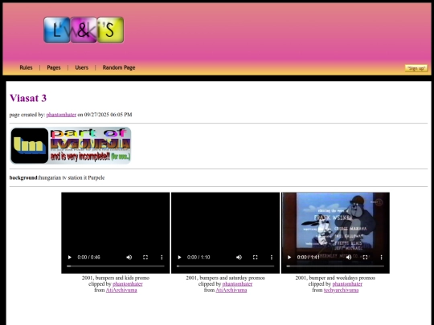Select the '2001, bumper and weekdays promos' caption
The image size is (434, 325).
(335, 278)
